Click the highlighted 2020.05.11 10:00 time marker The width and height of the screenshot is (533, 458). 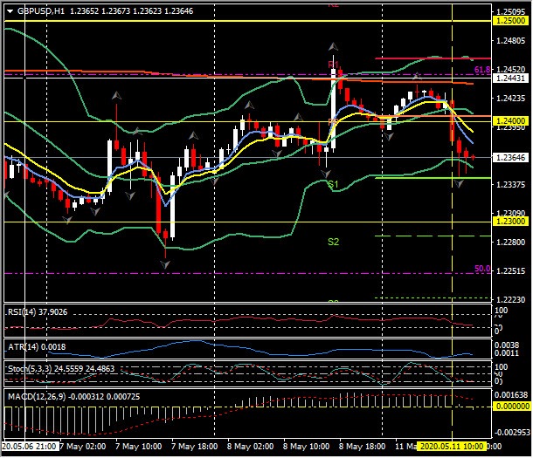[x=452, y=444]
